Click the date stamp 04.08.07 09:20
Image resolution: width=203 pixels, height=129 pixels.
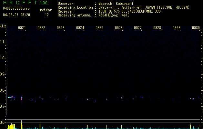(x=16, y=15)
